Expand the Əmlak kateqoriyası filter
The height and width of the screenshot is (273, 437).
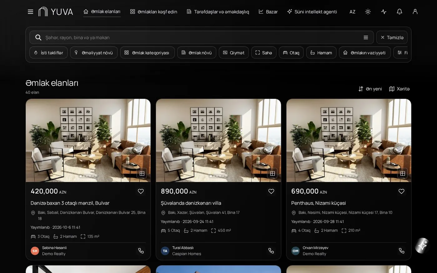pos(147,53)
